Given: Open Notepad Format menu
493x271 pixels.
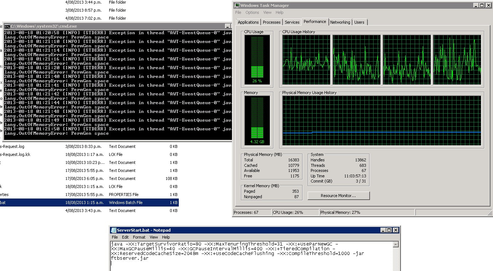Looking at the screenshot, I should (139, 237).
